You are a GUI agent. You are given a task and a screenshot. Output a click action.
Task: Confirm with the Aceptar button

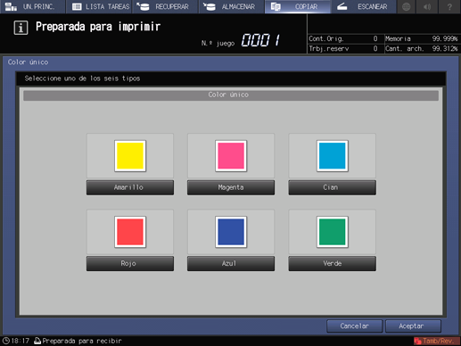point(413,326)
